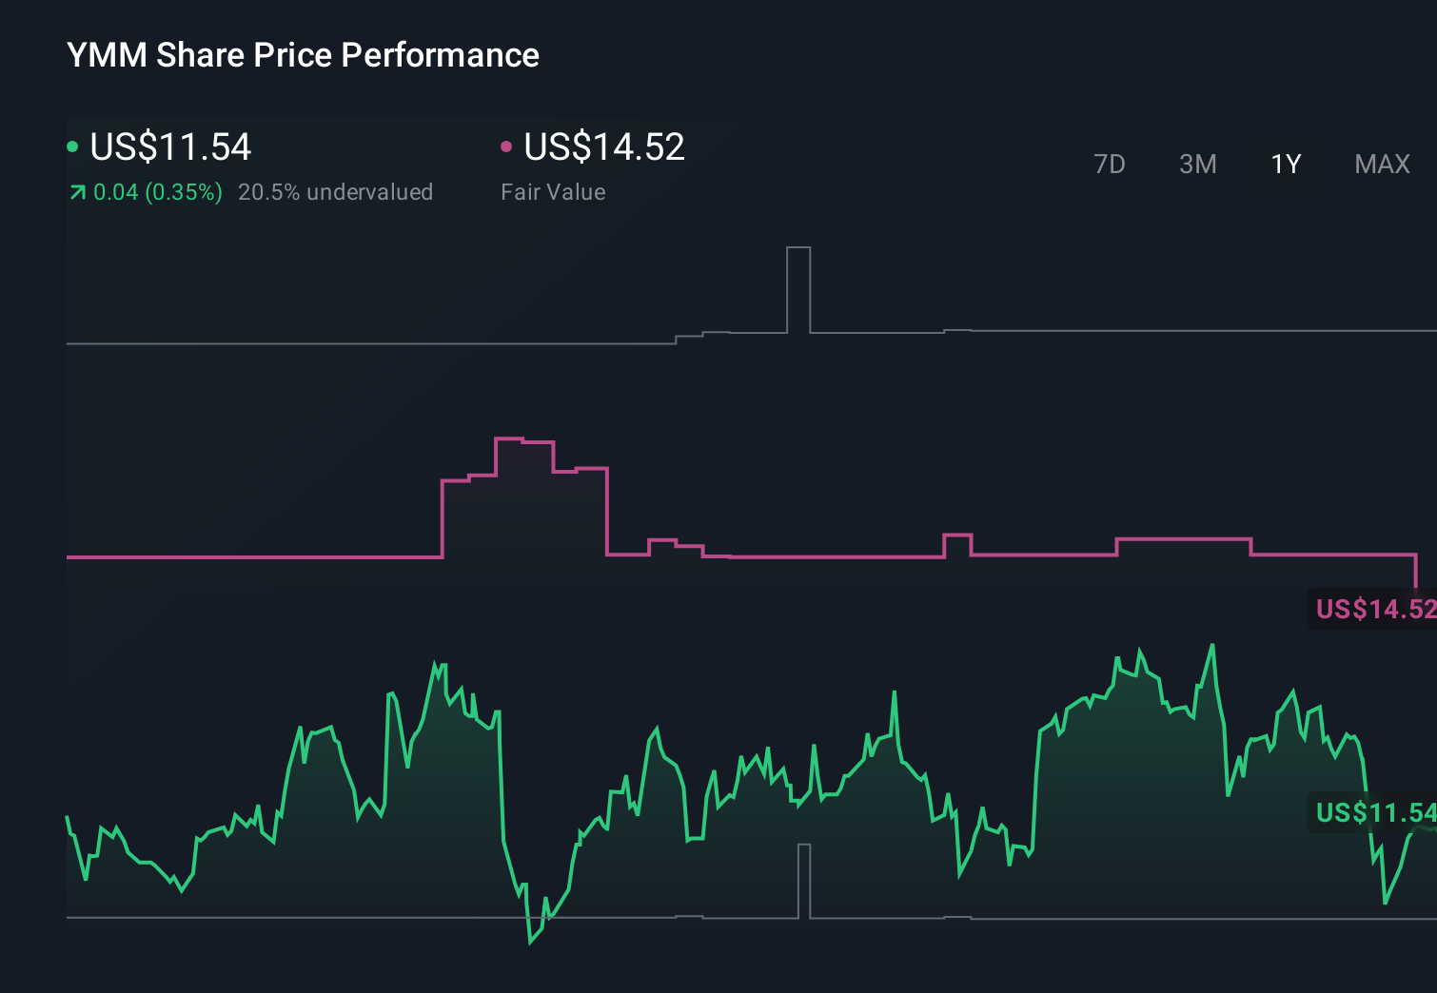Select the green share price legend dot
The height and width of the screenshot is (993, 1437).
(x=72, y=146)
